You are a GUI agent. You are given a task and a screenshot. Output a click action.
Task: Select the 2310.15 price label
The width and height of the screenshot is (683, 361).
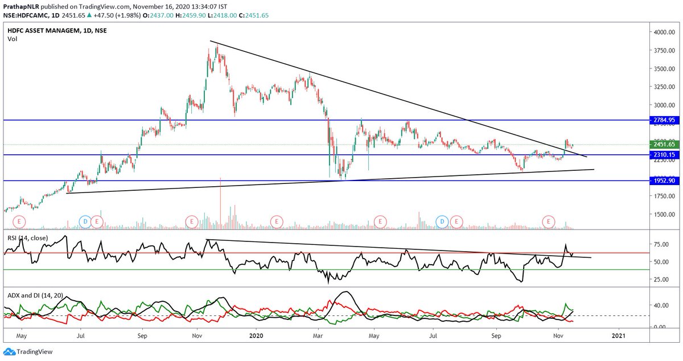pyautogui.click(x=664, y=155)
